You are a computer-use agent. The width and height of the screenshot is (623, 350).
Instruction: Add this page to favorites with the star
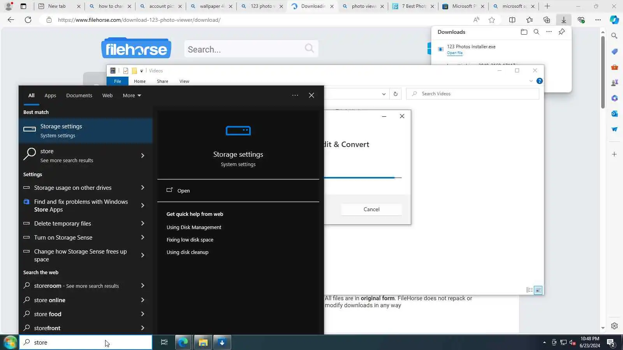pyautogui.click(x=492, y=20)
